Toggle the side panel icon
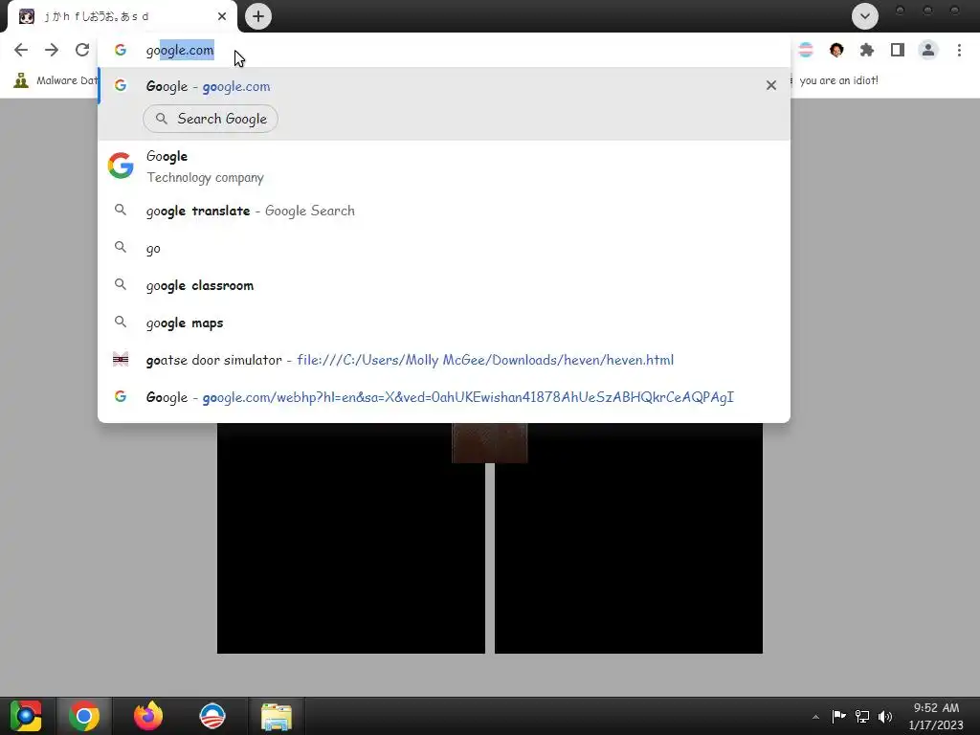Screen dimensions: 980x735 (898, 50)
